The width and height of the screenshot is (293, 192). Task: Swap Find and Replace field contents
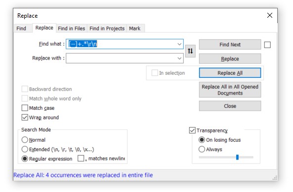(190, 51)
